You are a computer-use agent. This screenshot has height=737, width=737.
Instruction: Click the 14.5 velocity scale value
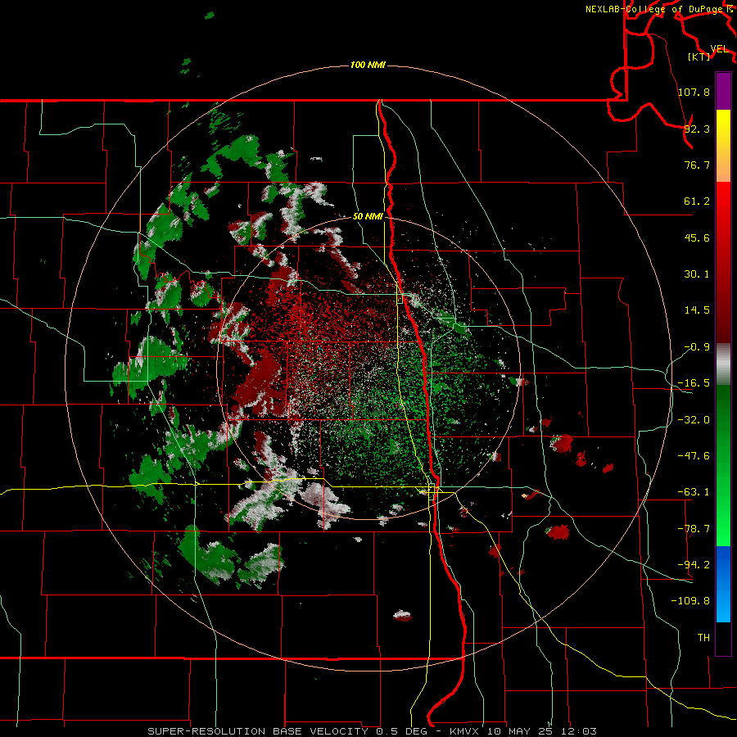[x=697, y=310]
